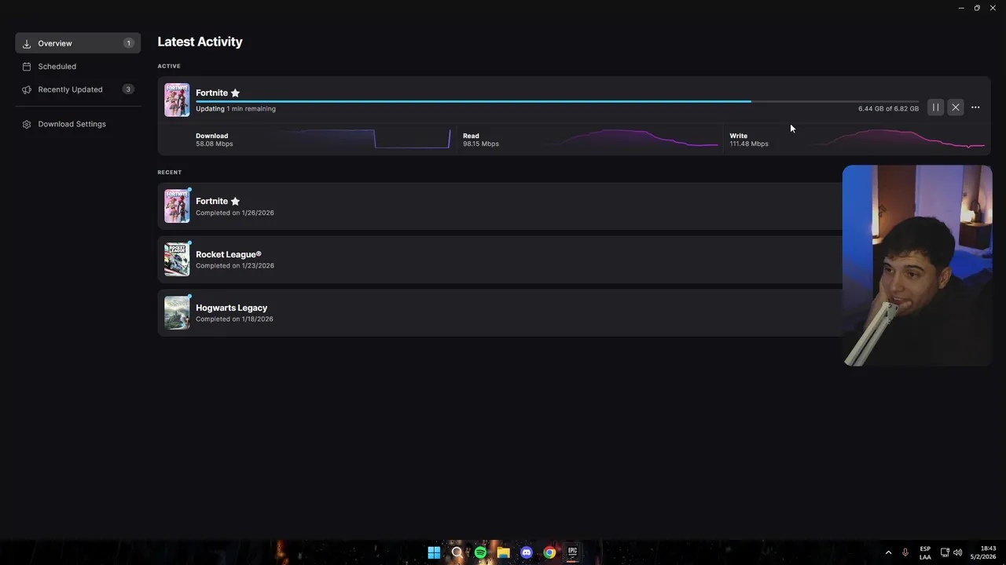The width and height of the screenshot is (1006, 565).
Task: Click the Fortnite update progress bar
Action: (556, 101)
